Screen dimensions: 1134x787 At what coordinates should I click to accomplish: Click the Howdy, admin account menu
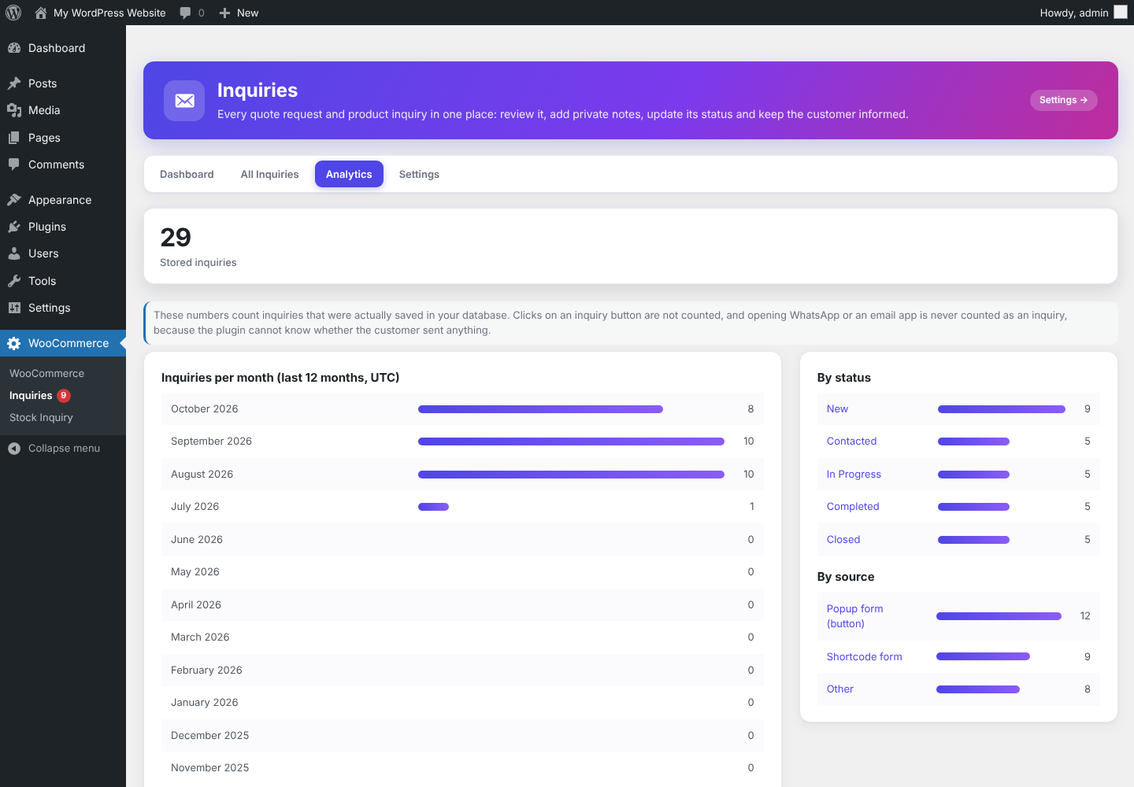pyautogui.click(x=1084, y=13)
